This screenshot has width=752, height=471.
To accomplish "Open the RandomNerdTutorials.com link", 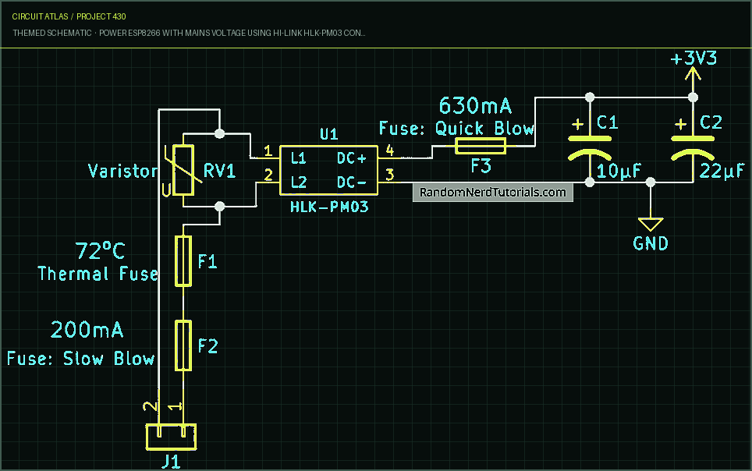I will (x=492, y=193).
